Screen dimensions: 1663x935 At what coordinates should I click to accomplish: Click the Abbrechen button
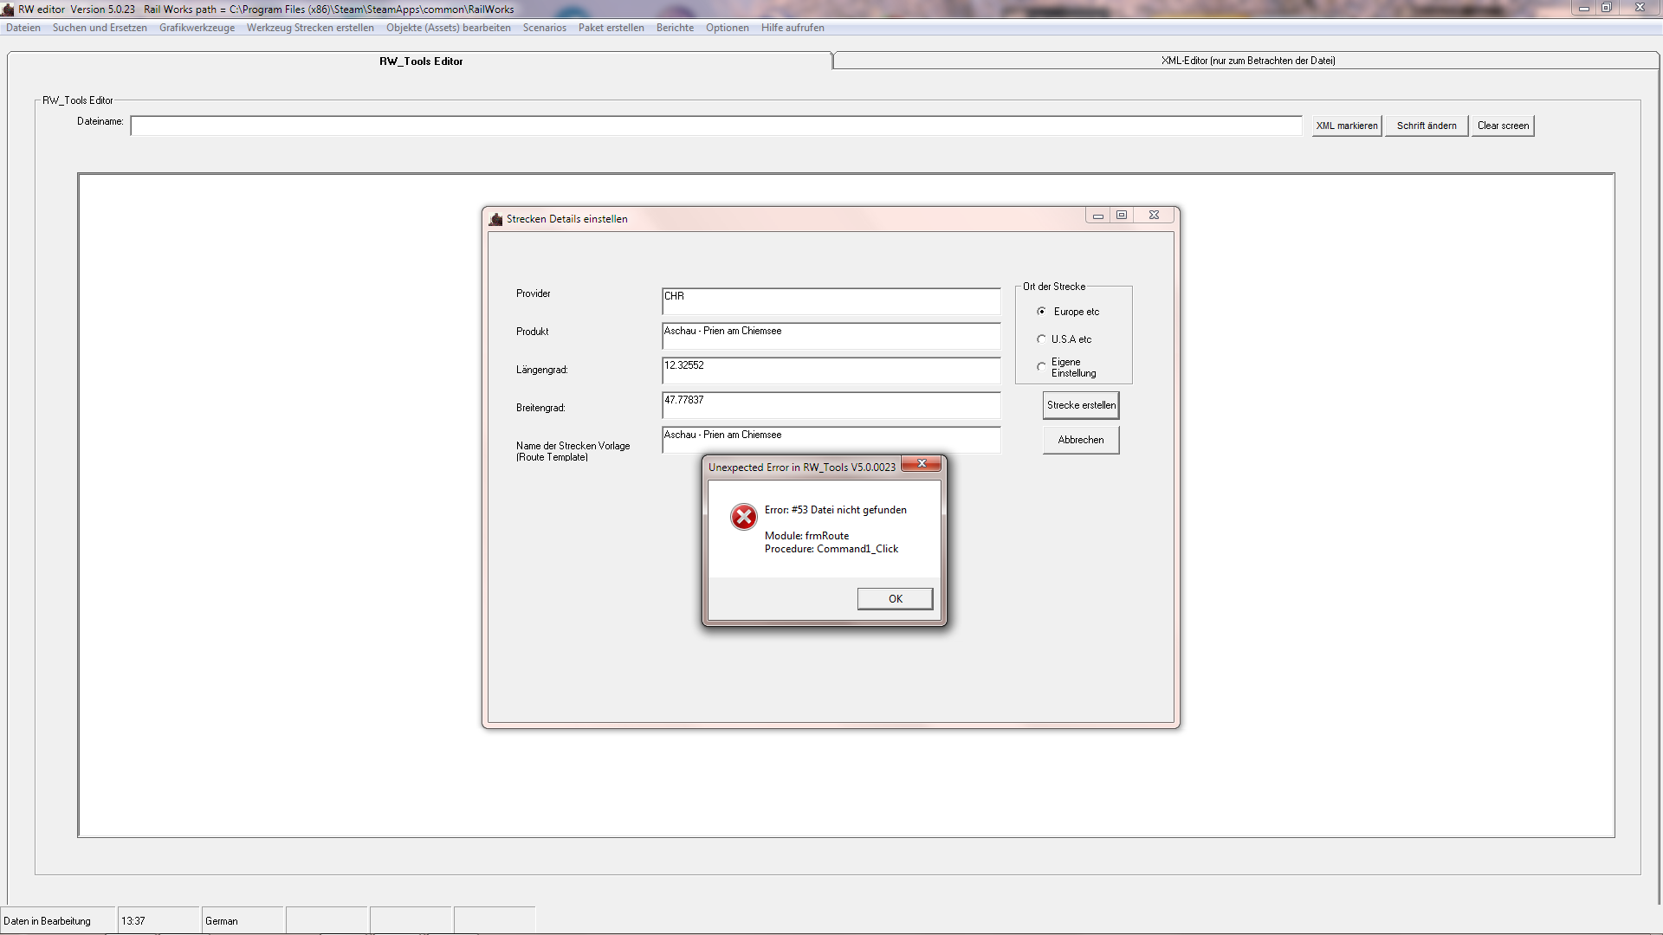(x=1080, y=440)
